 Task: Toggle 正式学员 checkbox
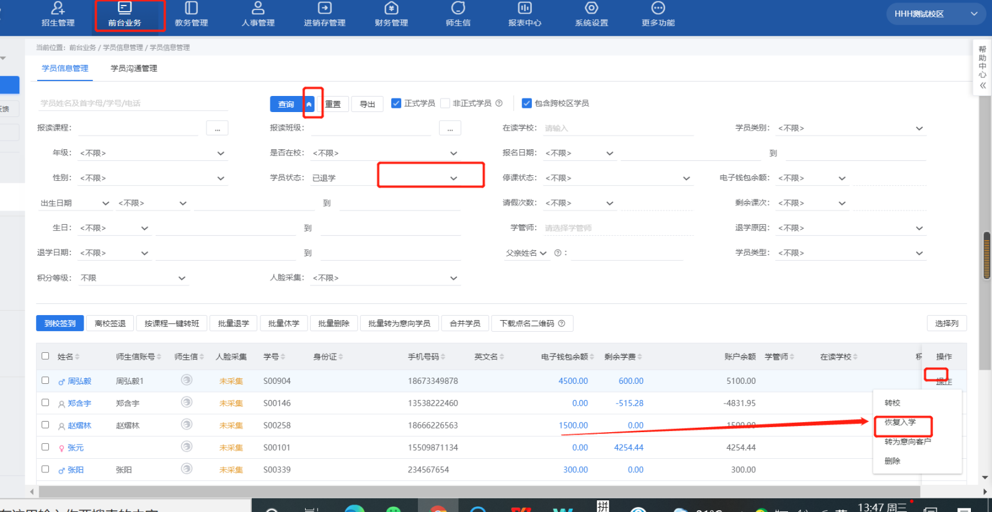pyautogui.click(x=396, y=103)
